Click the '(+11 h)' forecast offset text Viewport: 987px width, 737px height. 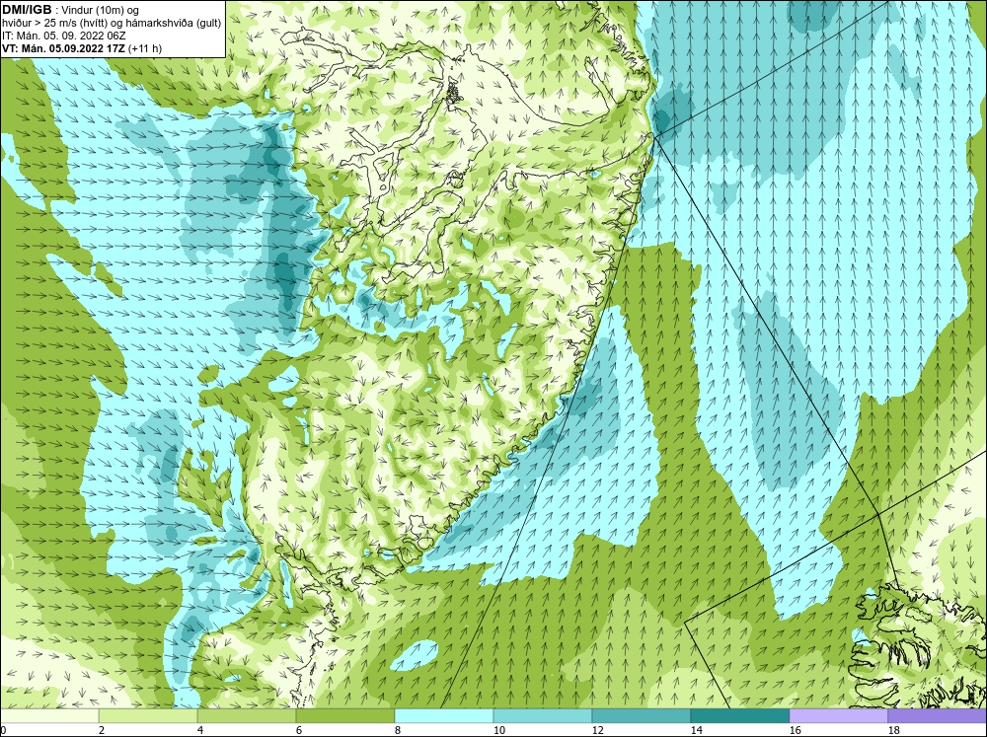(145, 48)
